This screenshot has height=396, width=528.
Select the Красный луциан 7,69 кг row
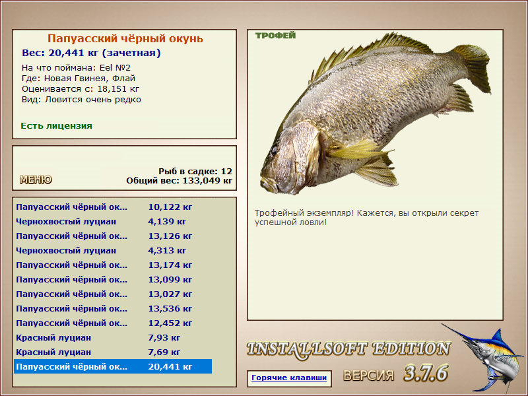[x=113, y=352]
